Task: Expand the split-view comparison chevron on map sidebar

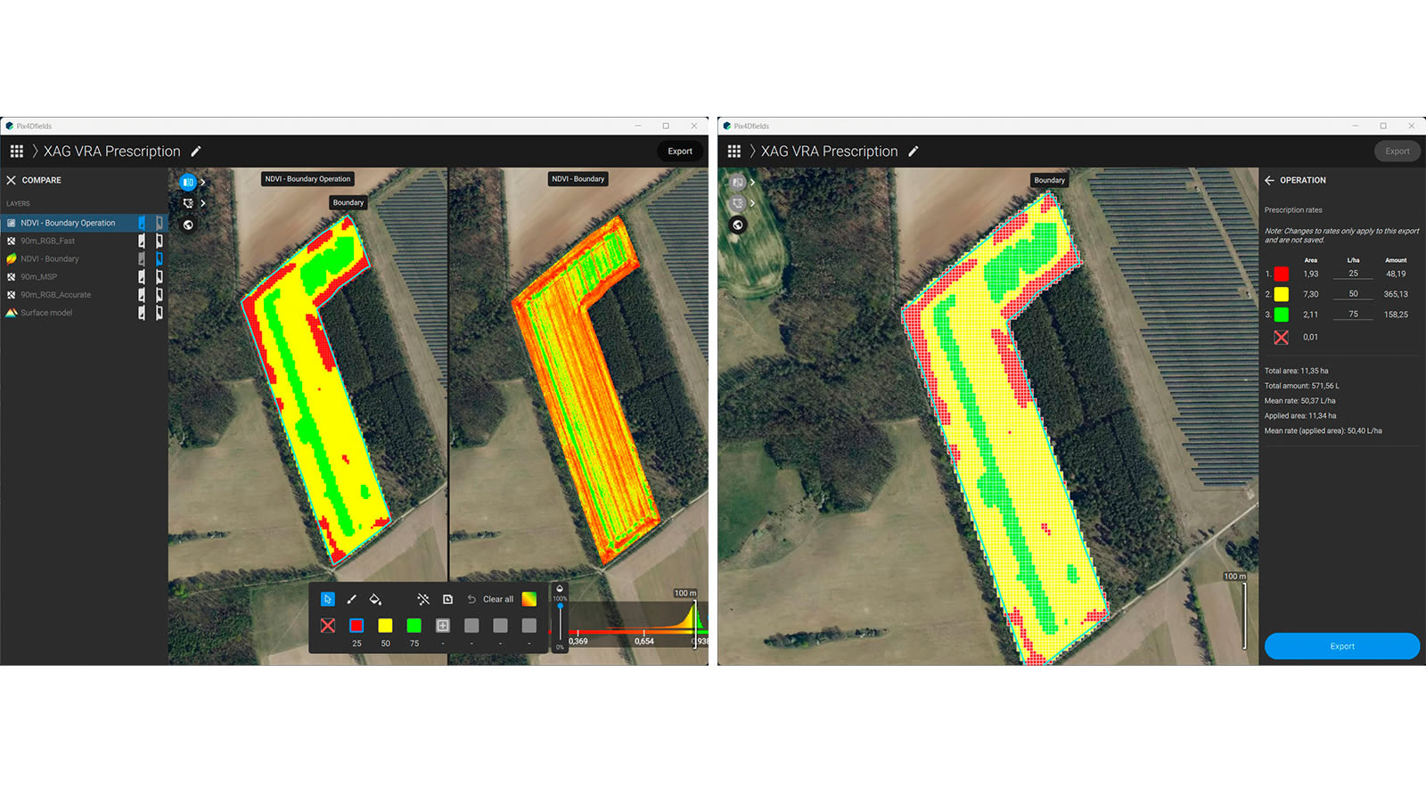Action: (202, 182)
